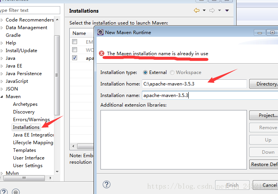Focus the Installation home text field
278x194 pixels.
(x=194, y=84)
